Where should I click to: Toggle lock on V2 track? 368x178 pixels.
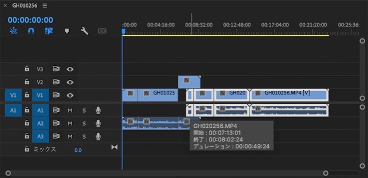(x=27, y=82)
